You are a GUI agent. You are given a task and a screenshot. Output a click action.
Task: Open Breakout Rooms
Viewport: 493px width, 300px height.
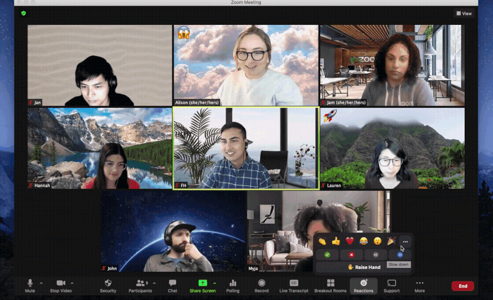330,286
